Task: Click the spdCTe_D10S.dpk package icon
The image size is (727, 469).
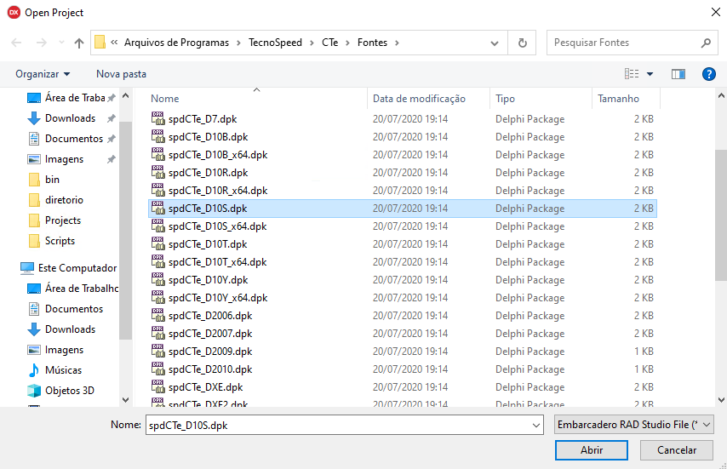Action: tap(158, 209)
